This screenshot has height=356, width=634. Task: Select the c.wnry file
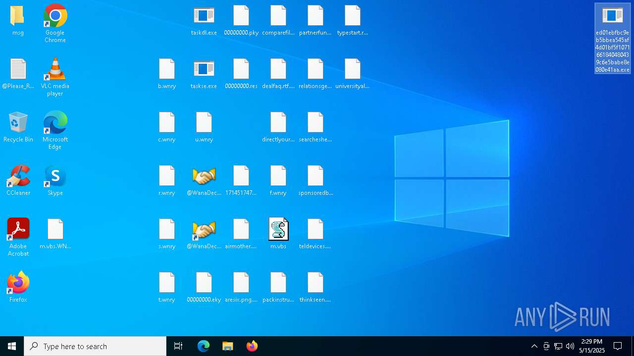(x=166, y=128)
